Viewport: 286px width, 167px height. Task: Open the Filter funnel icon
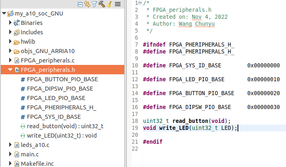pyautogui.click(x=94, y=4)
